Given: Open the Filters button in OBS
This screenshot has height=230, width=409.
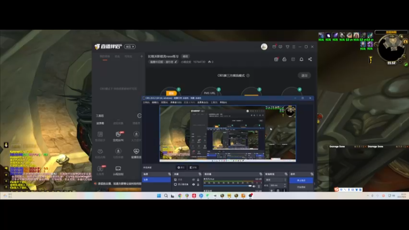Looking at the screenshot, I should (193, 168).
